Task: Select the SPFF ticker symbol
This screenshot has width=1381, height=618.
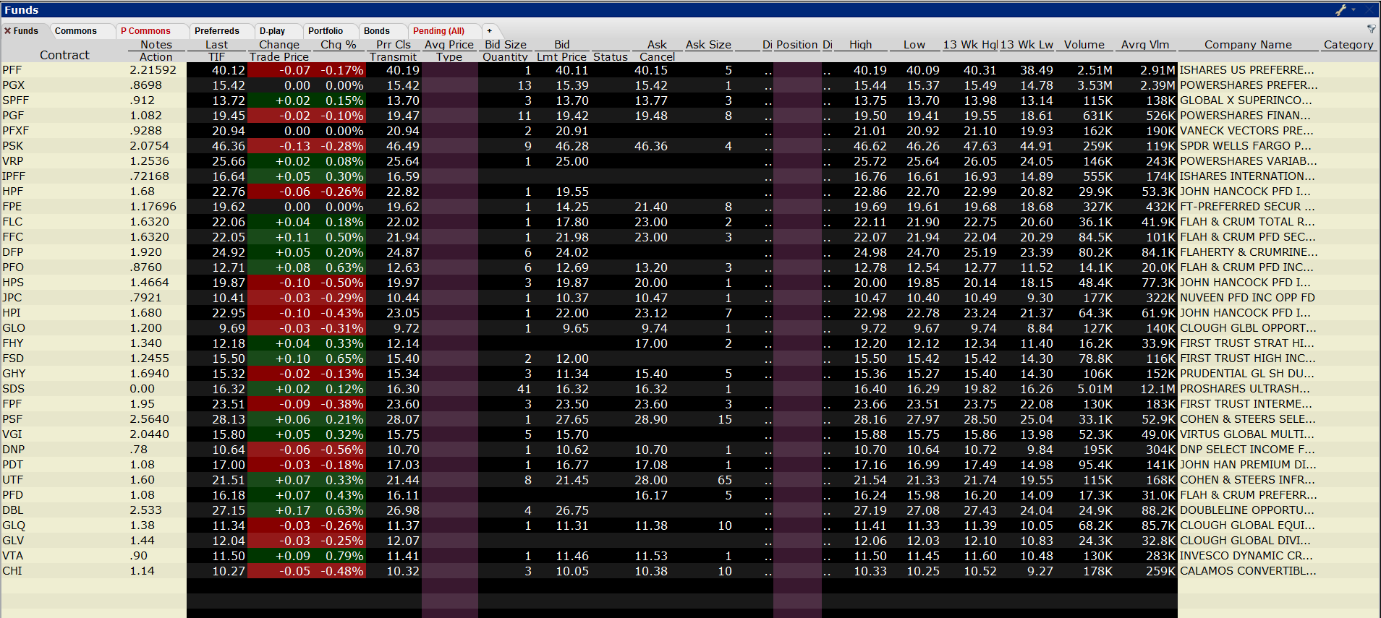Action: [16, 100]
